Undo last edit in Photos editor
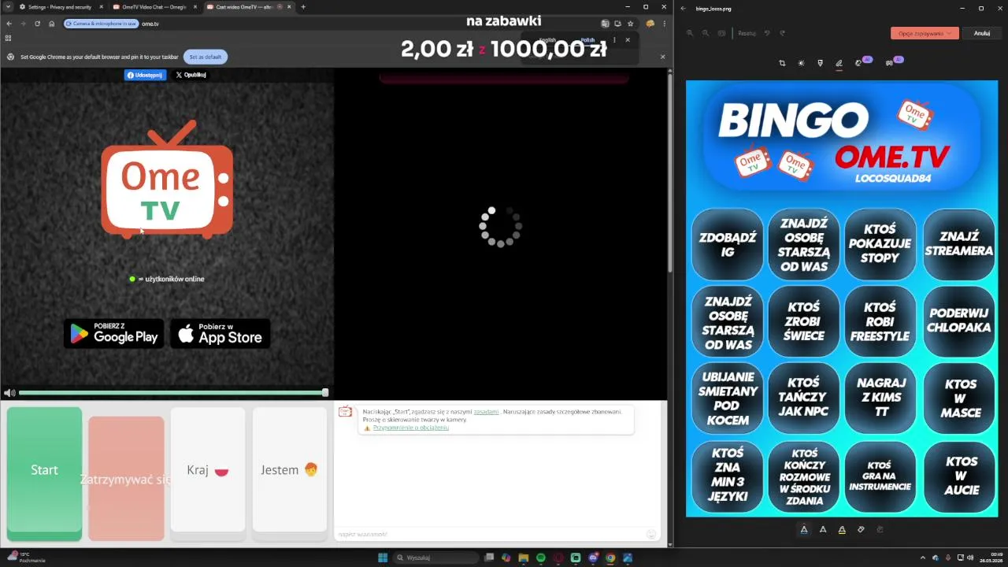The image size is (1008, 567). [768, 33]
